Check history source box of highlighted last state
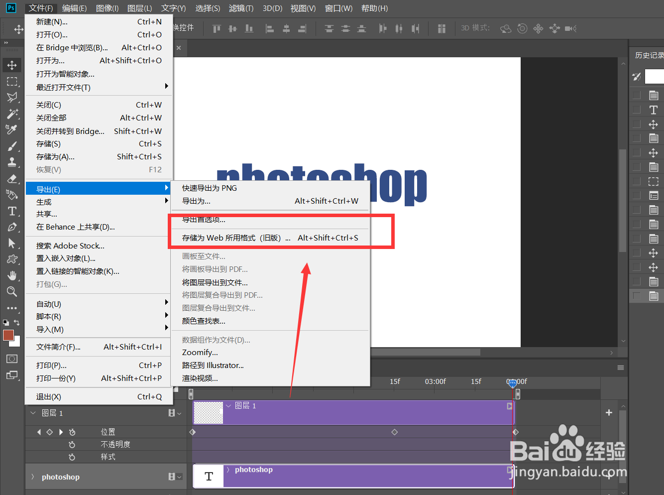This screenshot has width=664, height=495. [637, 296]
